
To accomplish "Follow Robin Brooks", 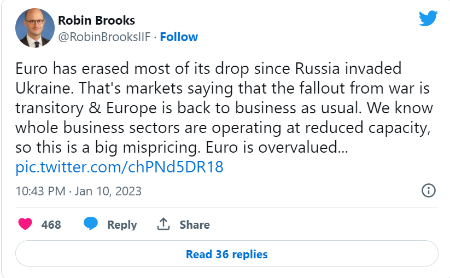I will (x=179, y=37).
